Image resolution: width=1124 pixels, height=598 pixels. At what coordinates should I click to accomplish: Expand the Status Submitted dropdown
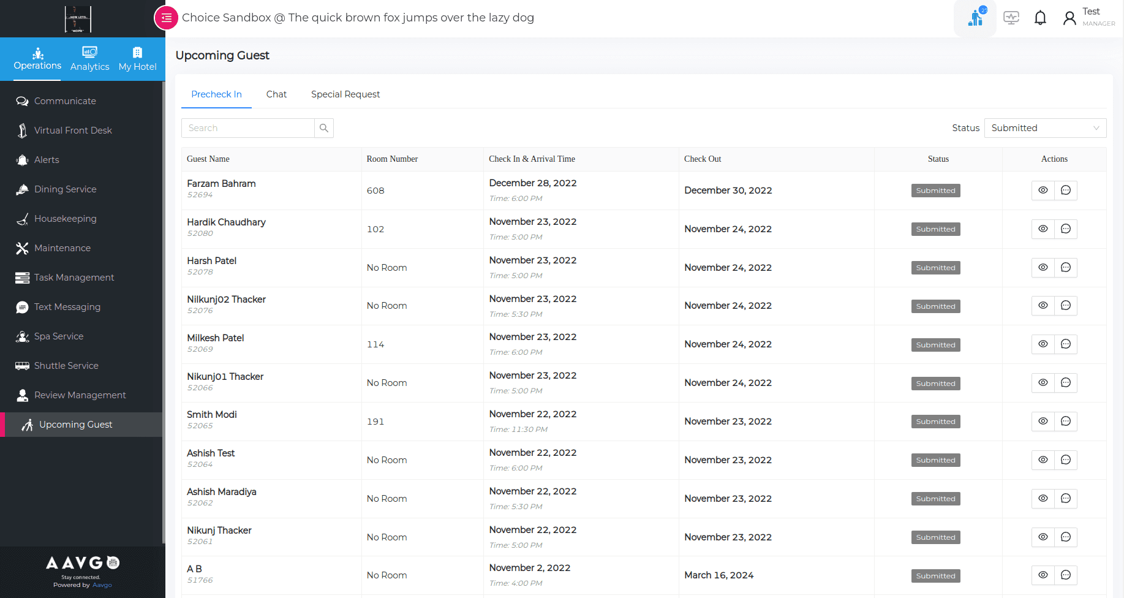(1045, 128)
